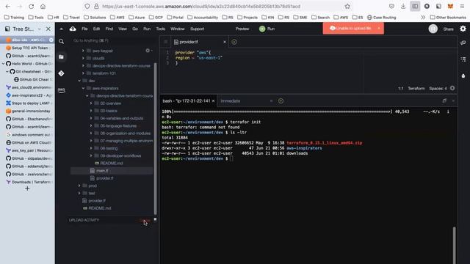The image size is (470, 264).
Task: Change the Spaces: 4 indentation setting
Action: 438,88
